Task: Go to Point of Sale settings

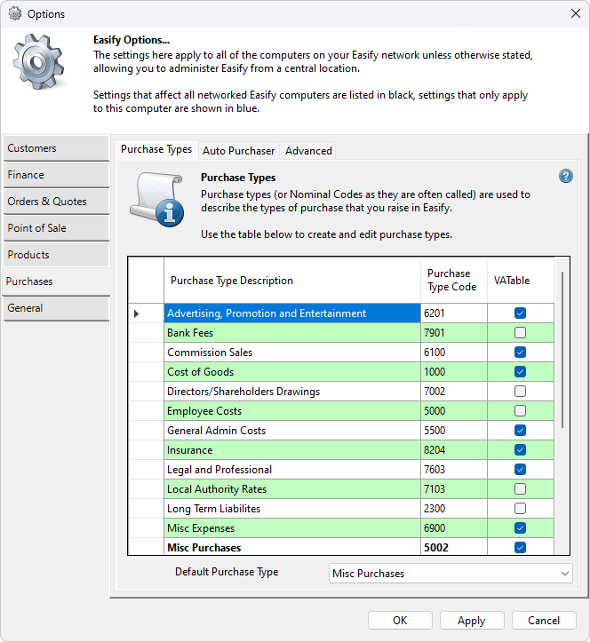Action: tap(55, 228)
